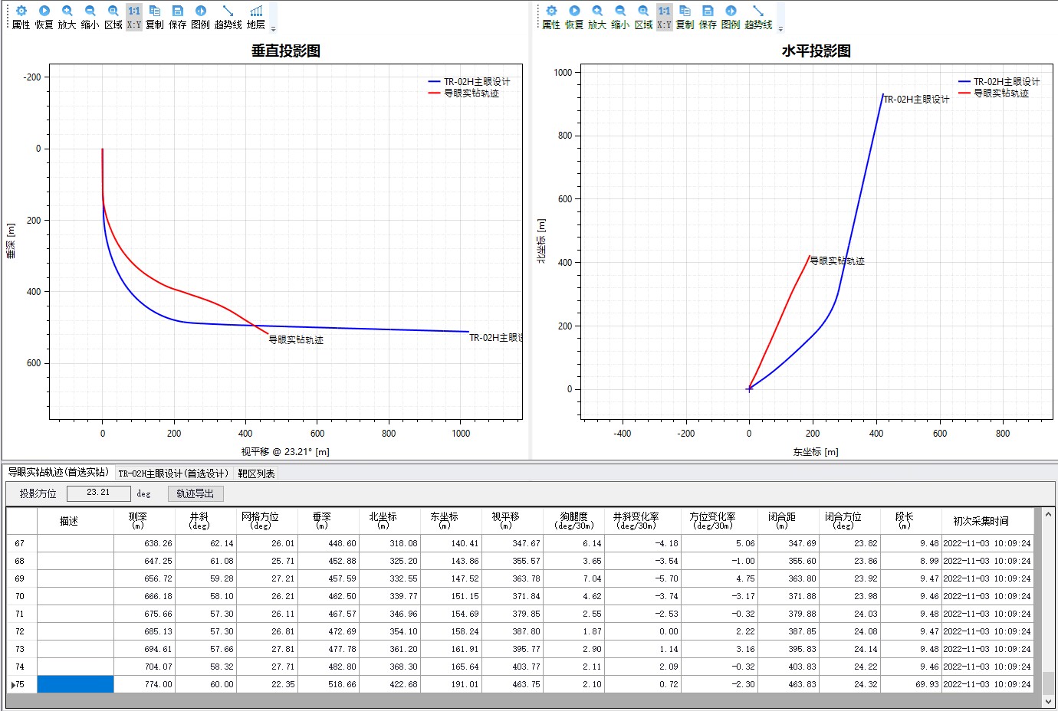Viewport: 1058px width, 711px height.
Task: Click the table scrollbar down arrow
Action: tap(1048, 700)
